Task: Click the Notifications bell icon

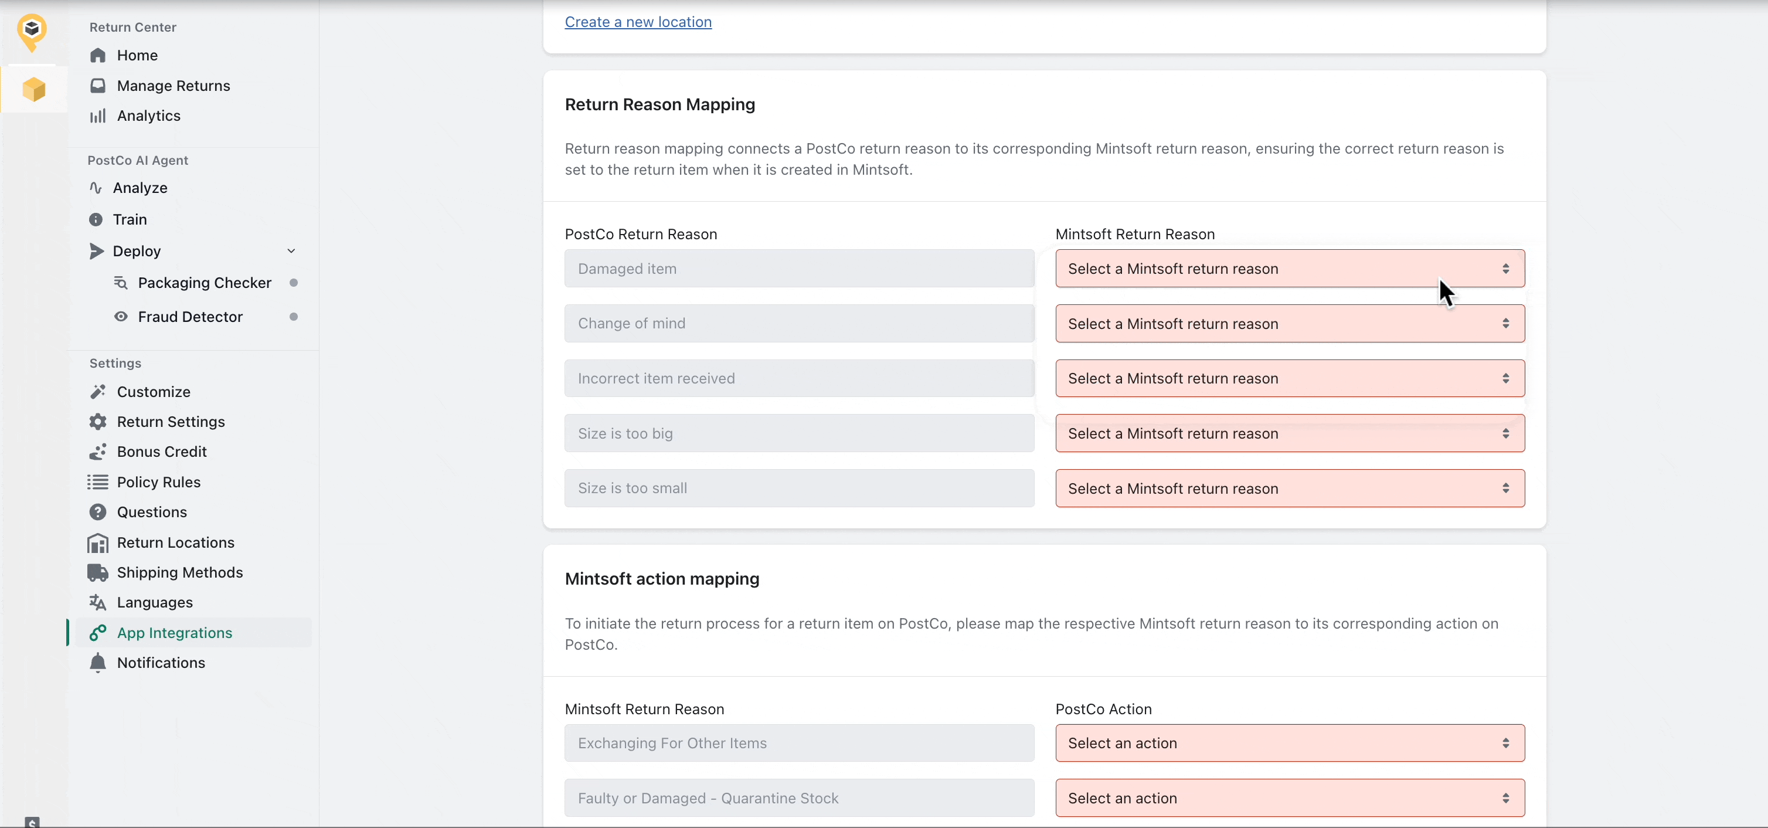Action: (x=98, y=663)
